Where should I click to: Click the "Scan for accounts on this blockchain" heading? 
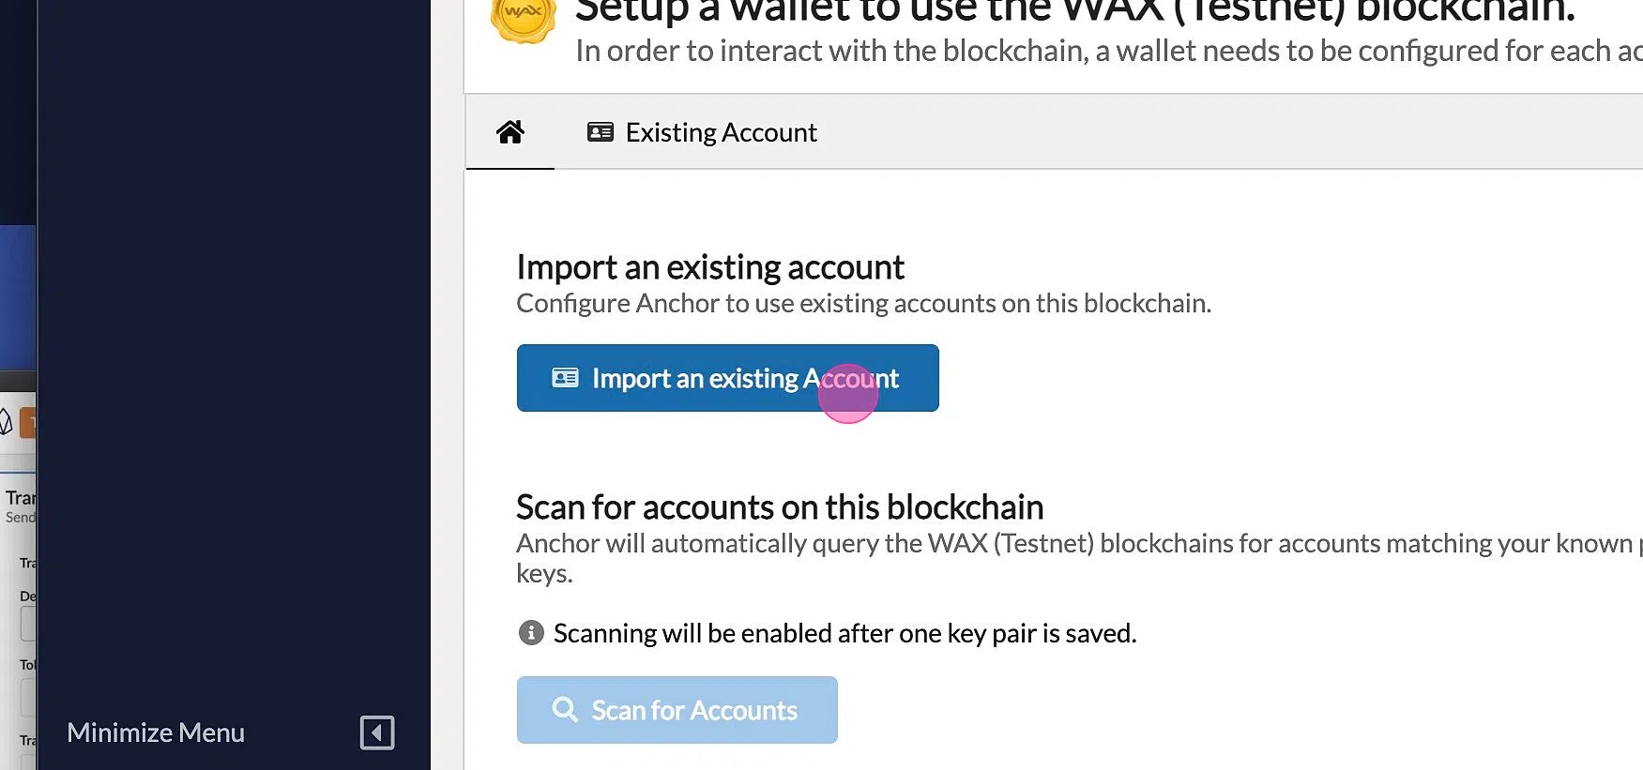780,507
